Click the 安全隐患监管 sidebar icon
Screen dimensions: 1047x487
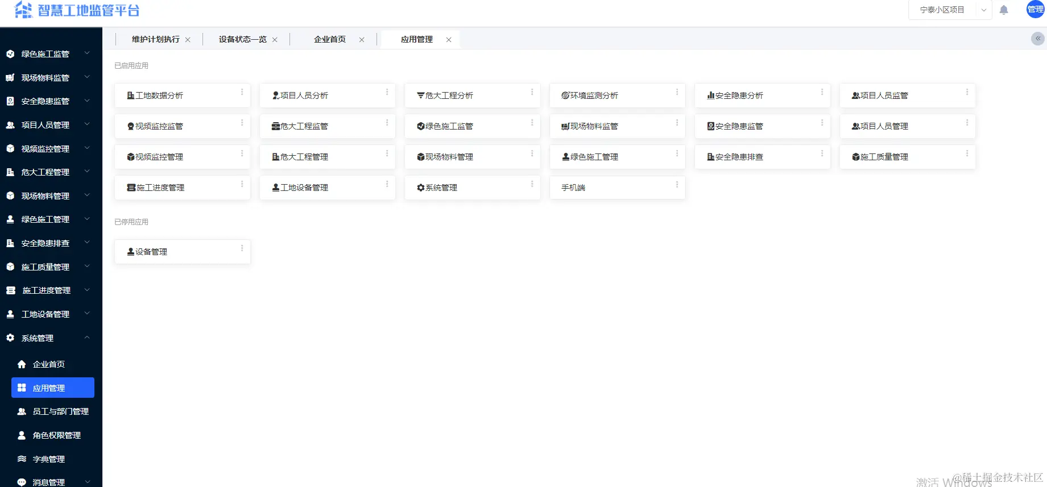click(x=10, y=101)
